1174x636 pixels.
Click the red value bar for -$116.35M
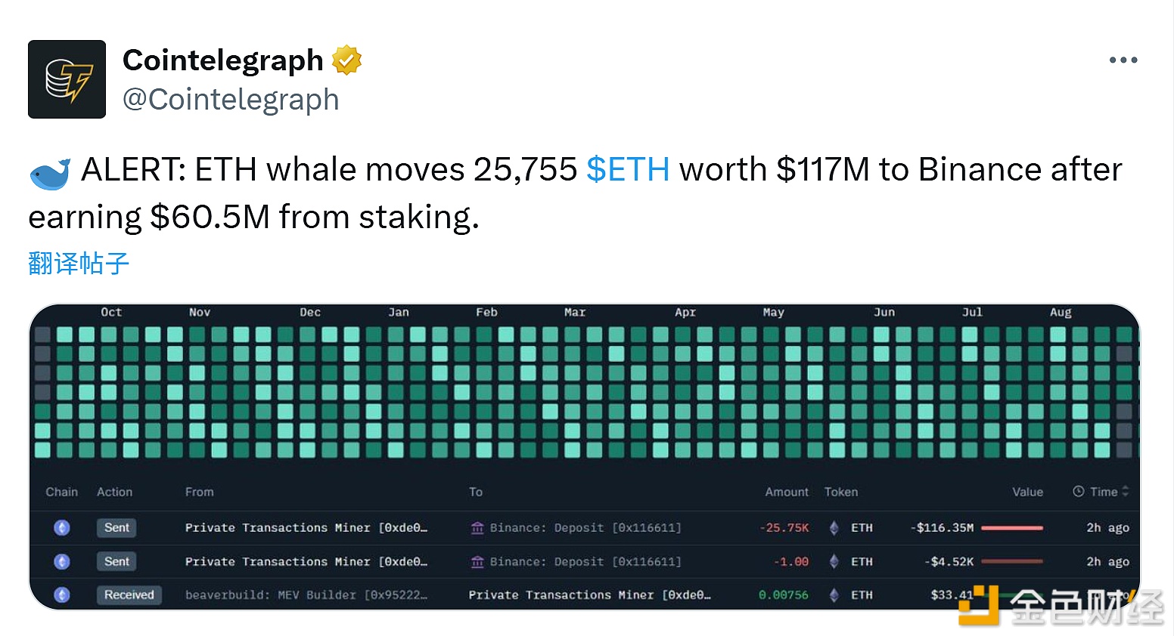pos(1012,528)
